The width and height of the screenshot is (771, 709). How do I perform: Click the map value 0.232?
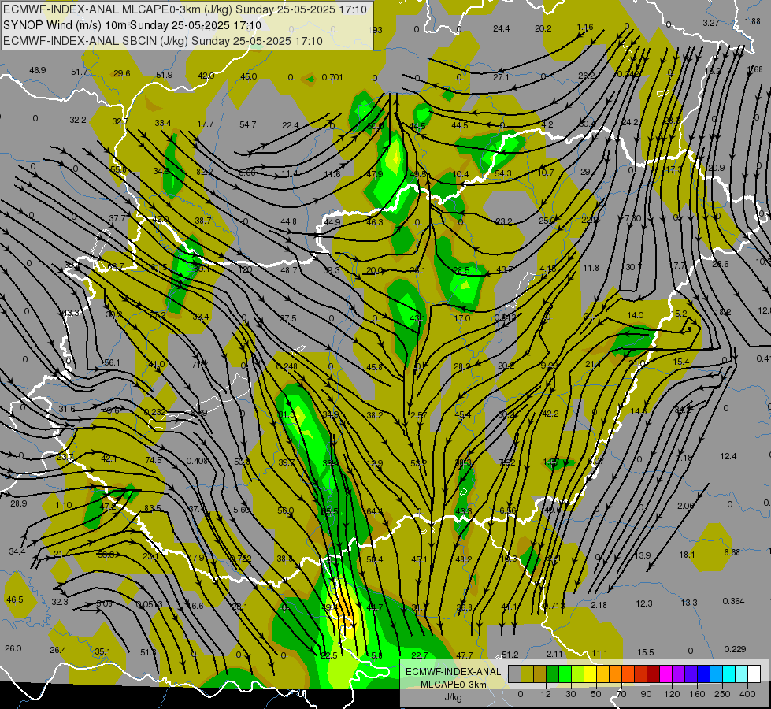pyautogui.click(x=155, y=412)
